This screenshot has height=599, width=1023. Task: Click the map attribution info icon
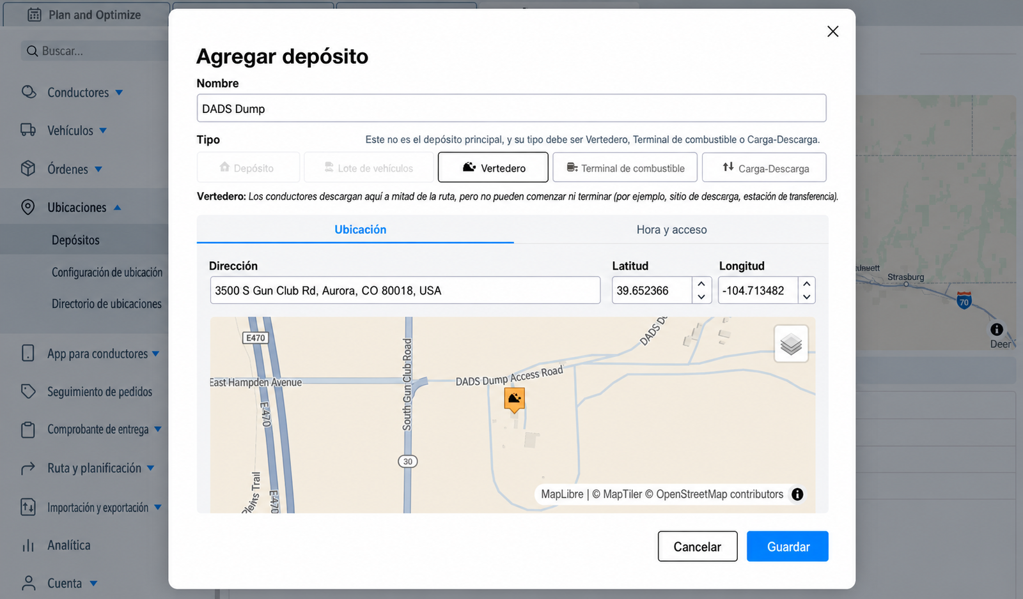797,494
